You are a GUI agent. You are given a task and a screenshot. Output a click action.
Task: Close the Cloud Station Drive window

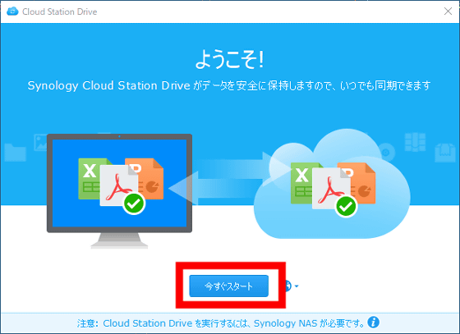[448, 11]
